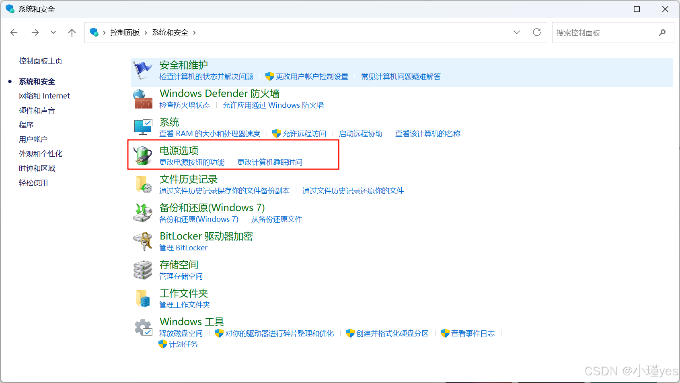Image resolution: width=680 pixels, height=383 pixels.
Task: Open 时钟和区域 in the sidebar
Action: click(37, 168)
